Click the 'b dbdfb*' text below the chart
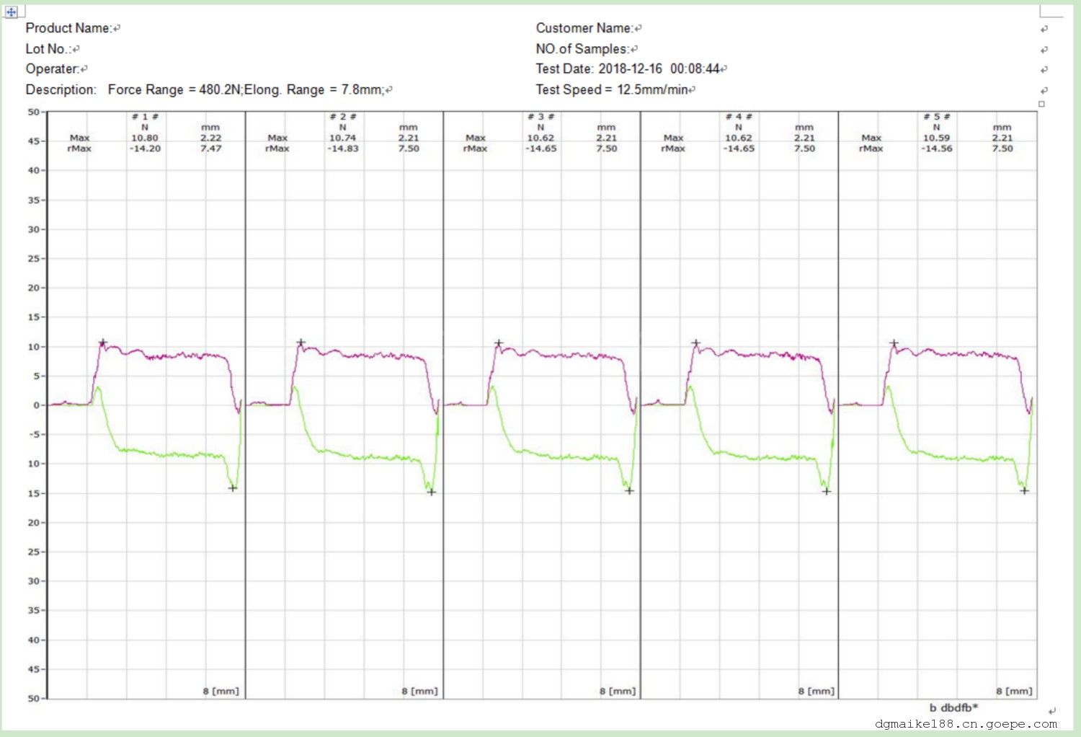1081x737 pixels. [953, 707]
